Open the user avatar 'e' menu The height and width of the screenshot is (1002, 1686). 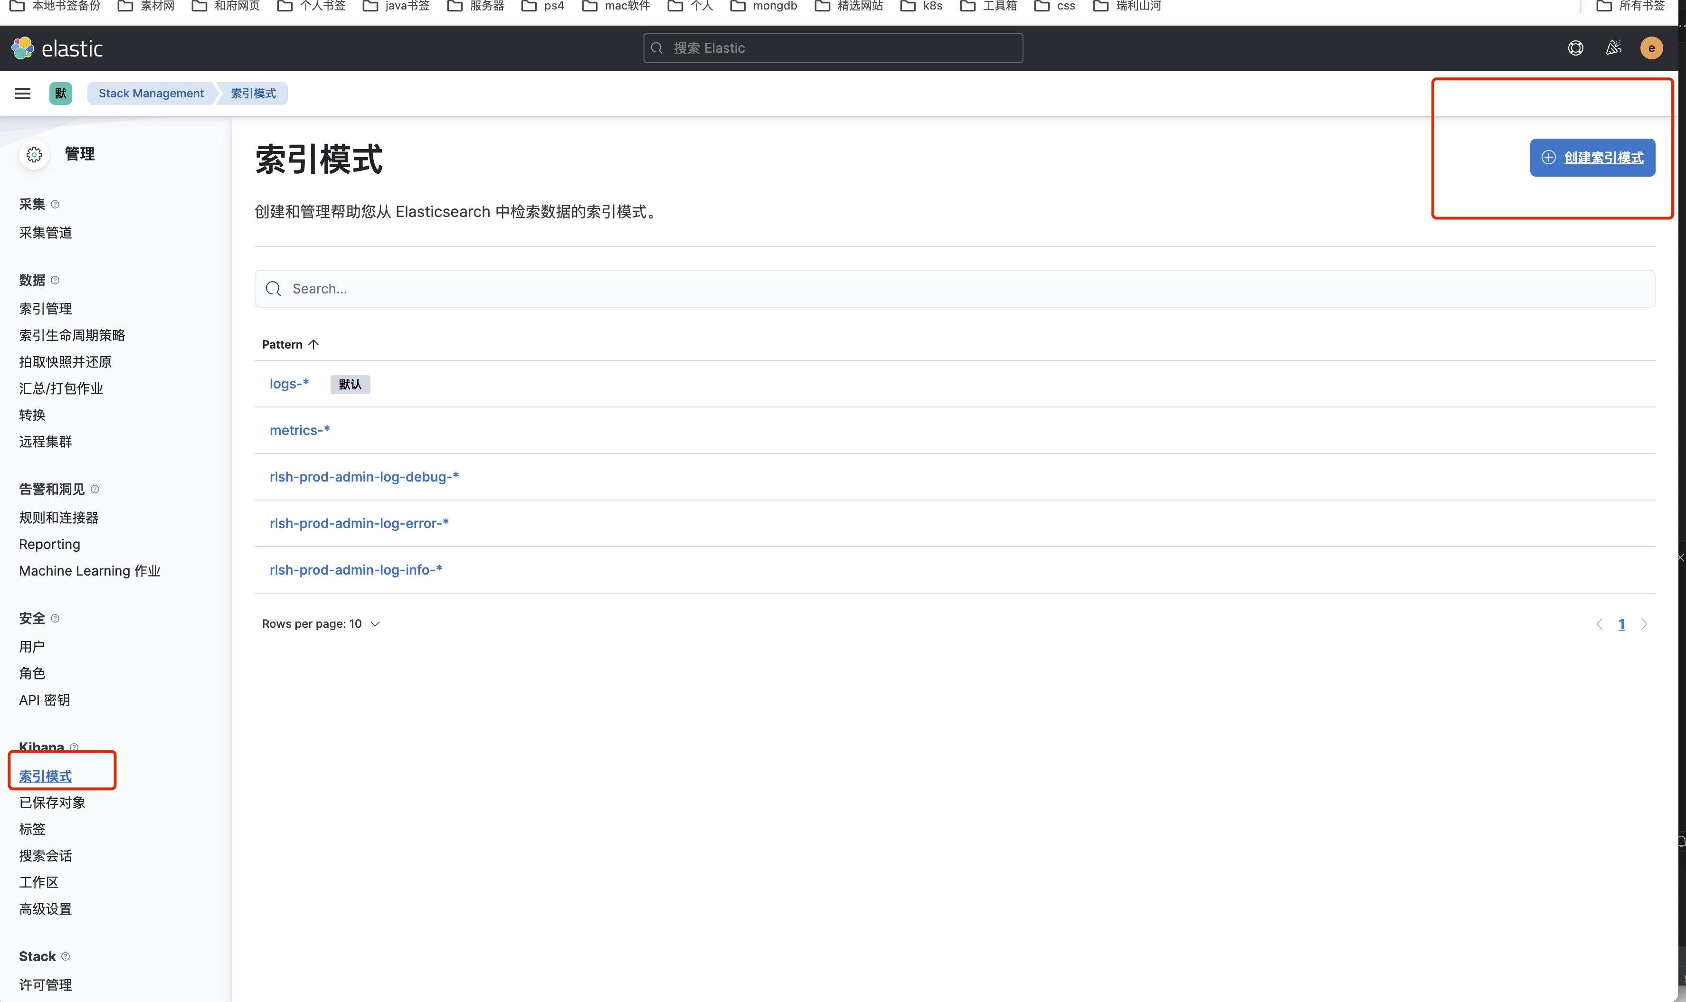[x=1651, y=48]
